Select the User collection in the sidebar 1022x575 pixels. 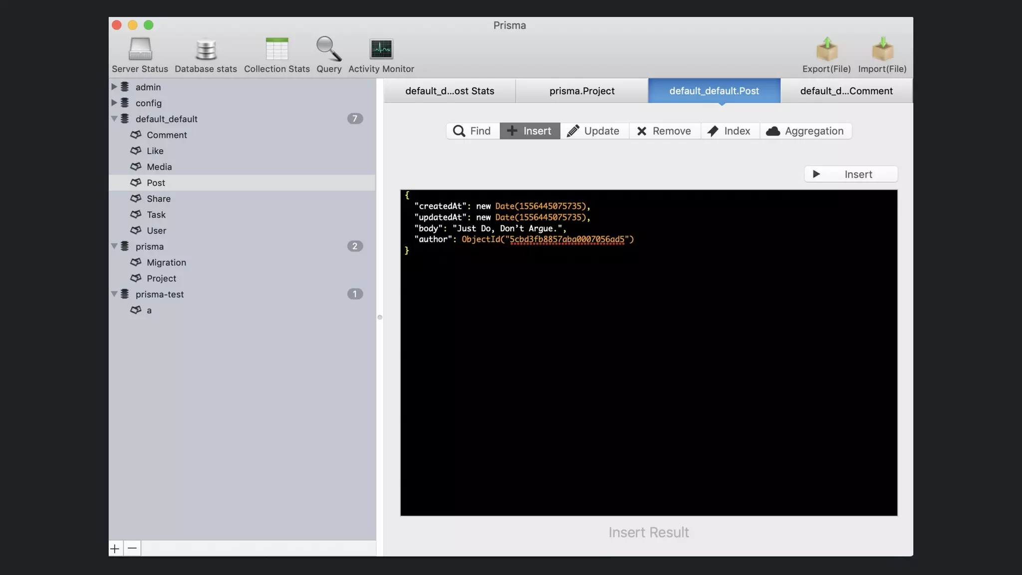156,231
